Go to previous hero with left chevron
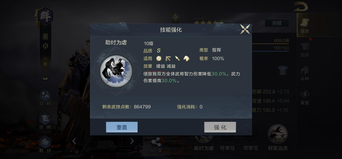The height and width of the screenshot is (159, 342). point(74,141)
